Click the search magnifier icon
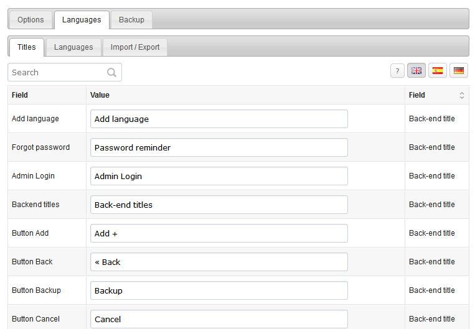Viewport: 475px width, 329px height. 111,72
